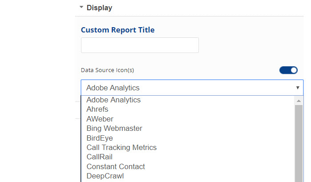Select the DeepCrawl option

105,176
